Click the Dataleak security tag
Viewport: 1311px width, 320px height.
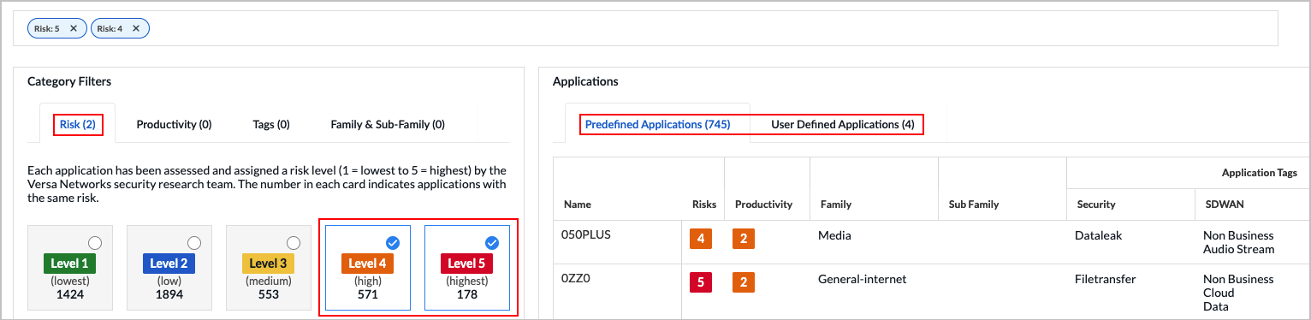[1097, 235]
